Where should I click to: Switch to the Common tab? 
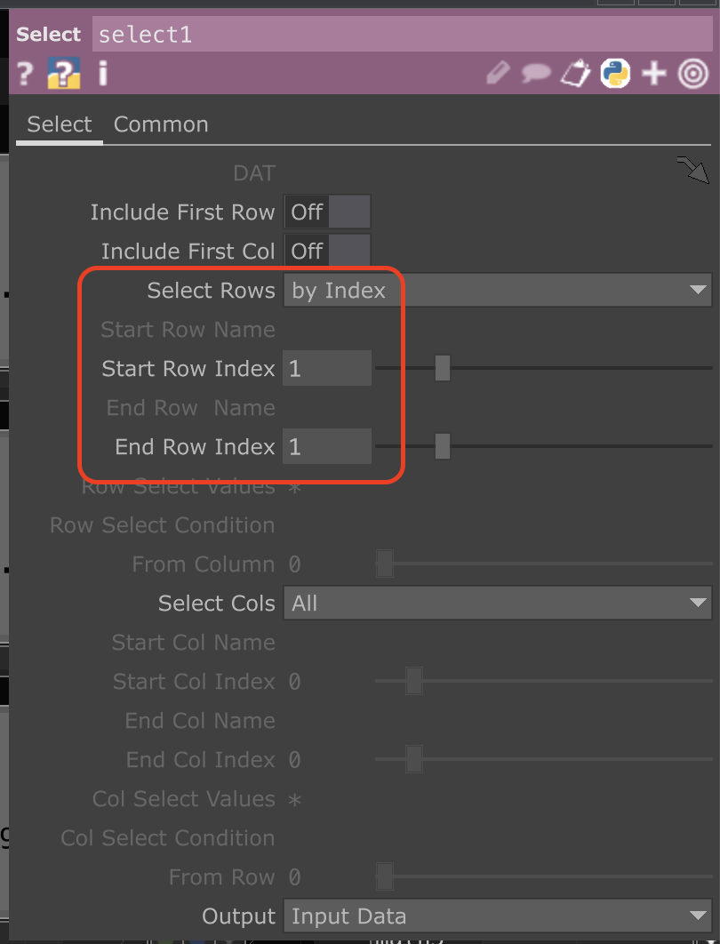click(x=161, y=124)
